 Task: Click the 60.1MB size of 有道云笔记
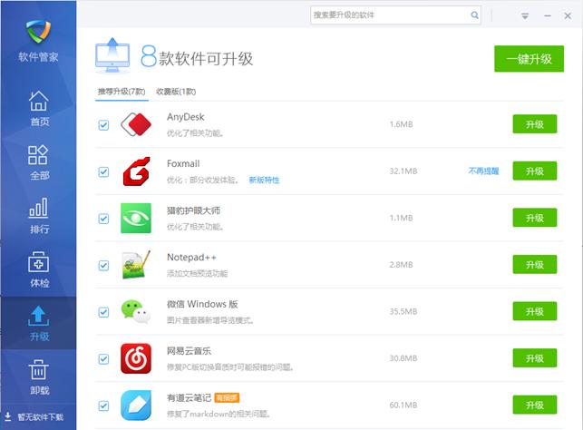pos(403,406)
